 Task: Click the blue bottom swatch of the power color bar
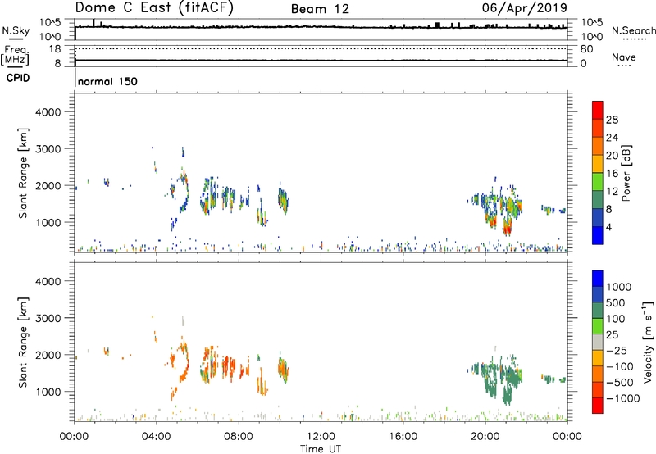598,235
